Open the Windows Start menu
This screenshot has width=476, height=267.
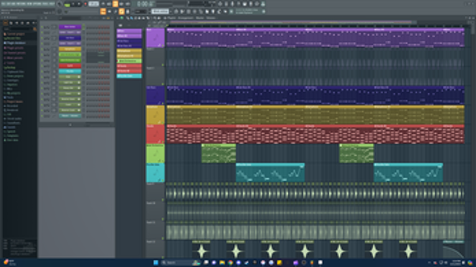(x=156, y=263)
